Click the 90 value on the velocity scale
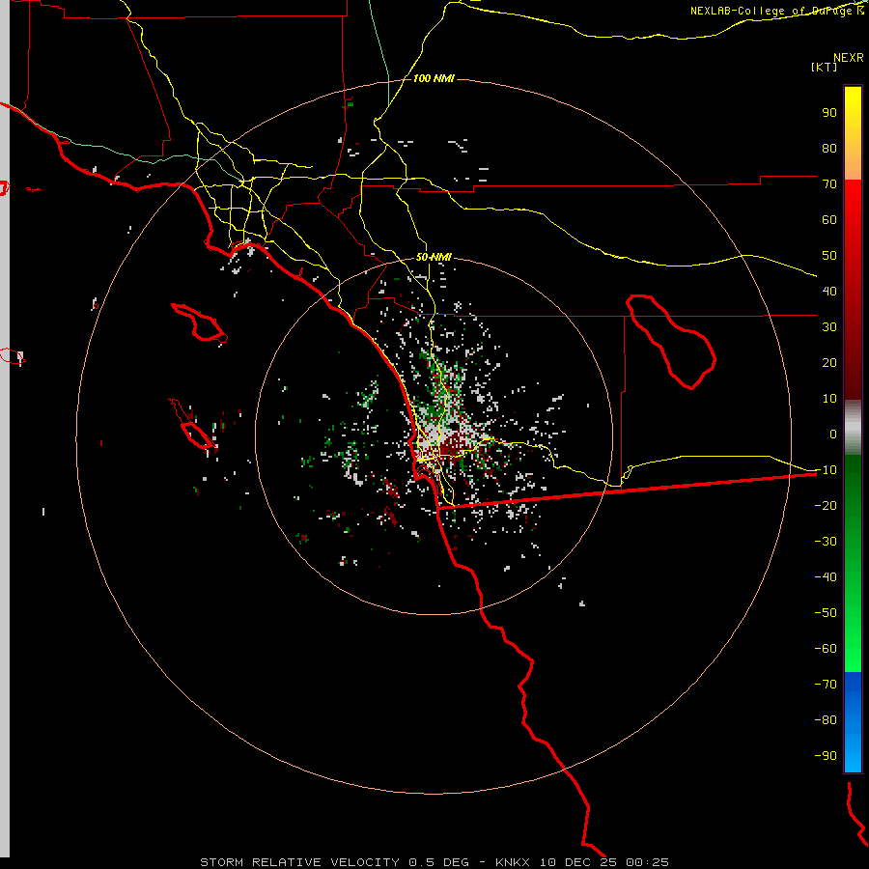This screenshot has height=869, width=869. point(829,113)
